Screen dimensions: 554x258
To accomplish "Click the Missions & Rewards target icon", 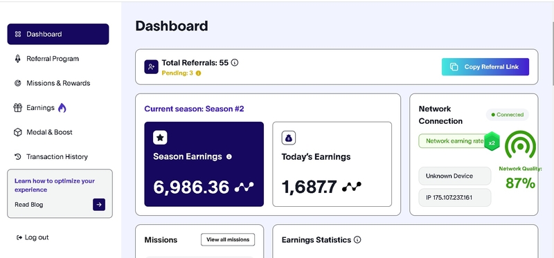I will click(18, 83).
